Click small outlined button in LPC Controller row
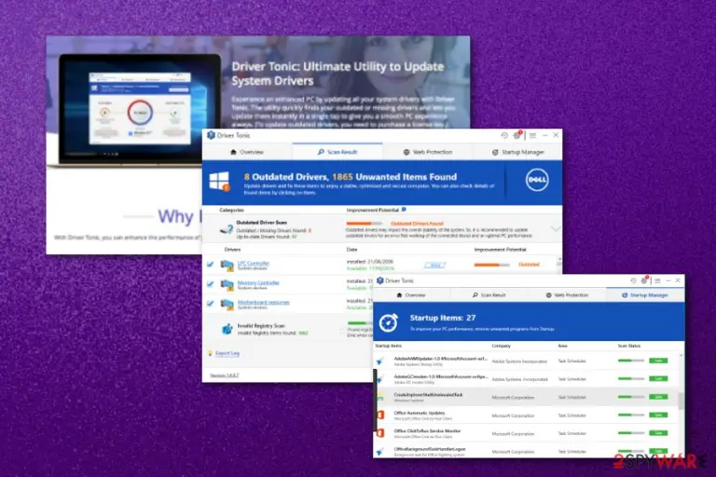The width and height of the screenshot is (716, 477). (x=434, y=266)
